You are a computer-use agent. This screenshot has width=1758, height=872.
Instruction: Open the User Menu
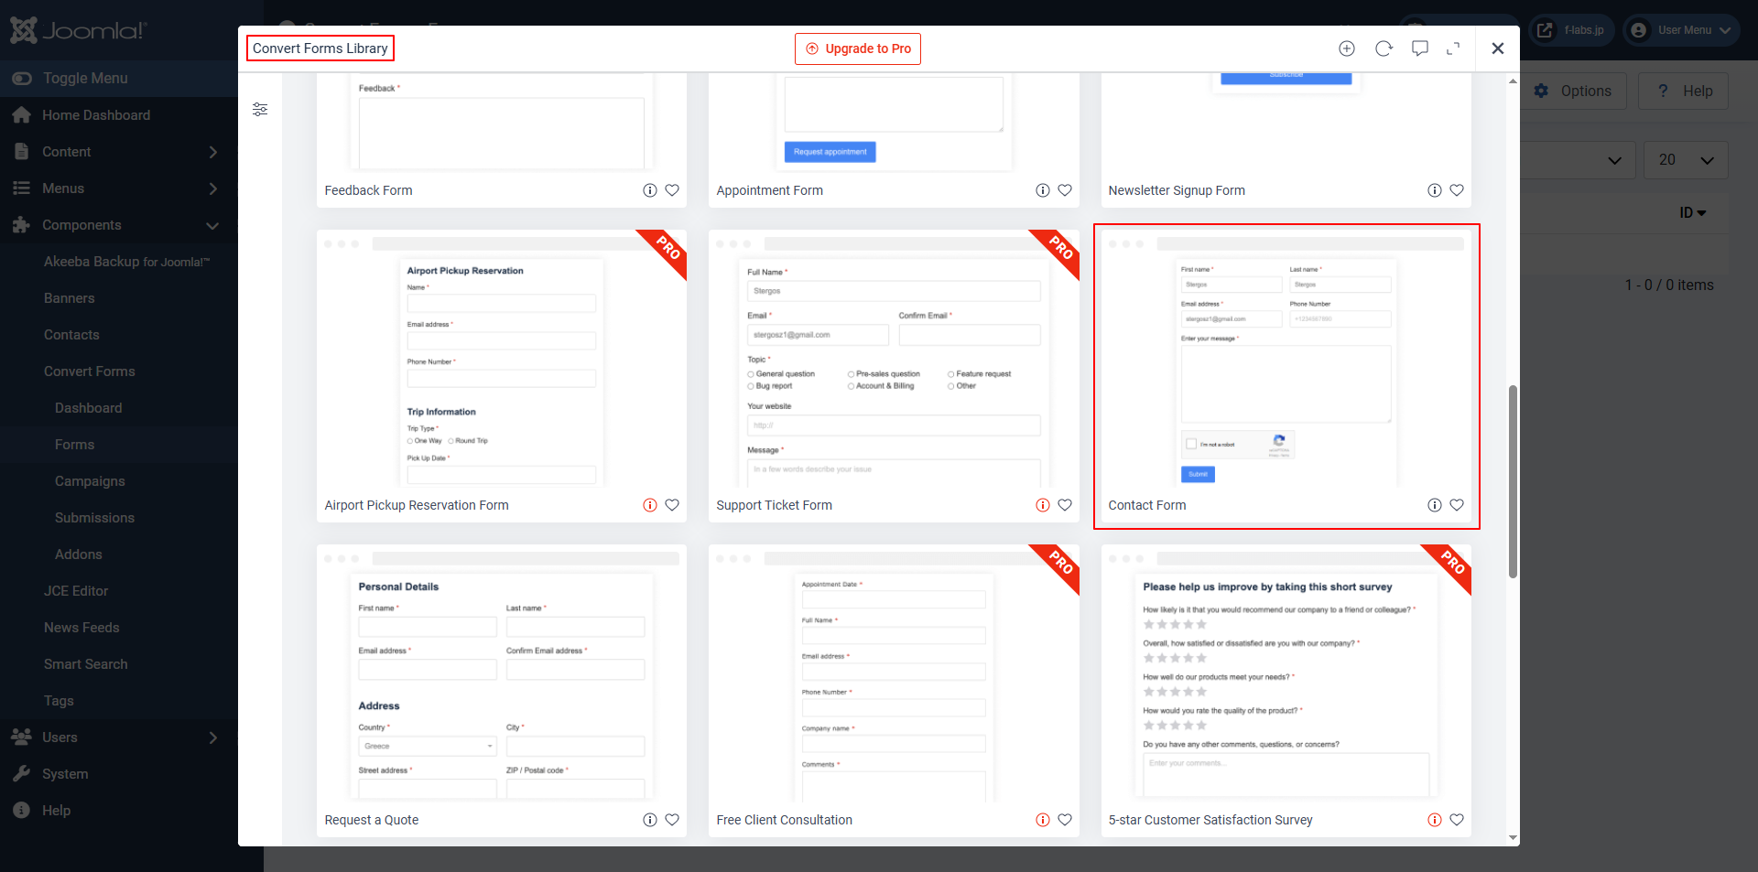tap(1681, 29)
